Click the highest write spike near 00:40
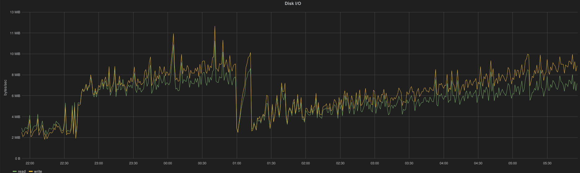580x173 pixels. tap(215, 27)
